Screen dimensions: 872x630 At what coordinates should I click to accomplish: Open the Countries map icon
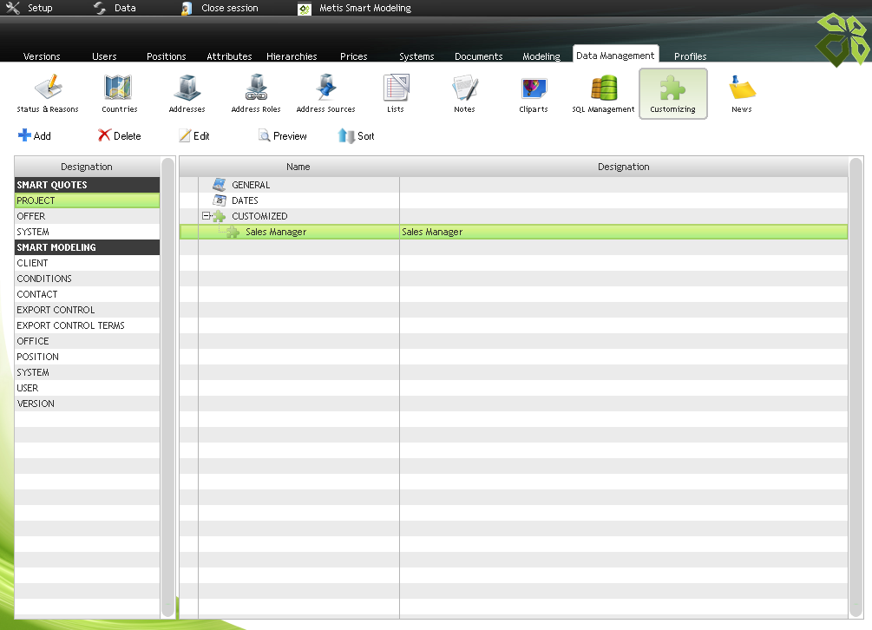(119, 89)
